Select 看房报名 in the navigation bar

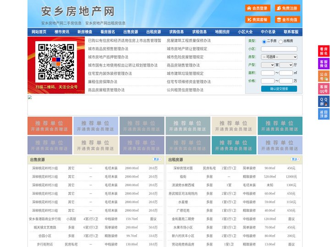pos(108,32)
